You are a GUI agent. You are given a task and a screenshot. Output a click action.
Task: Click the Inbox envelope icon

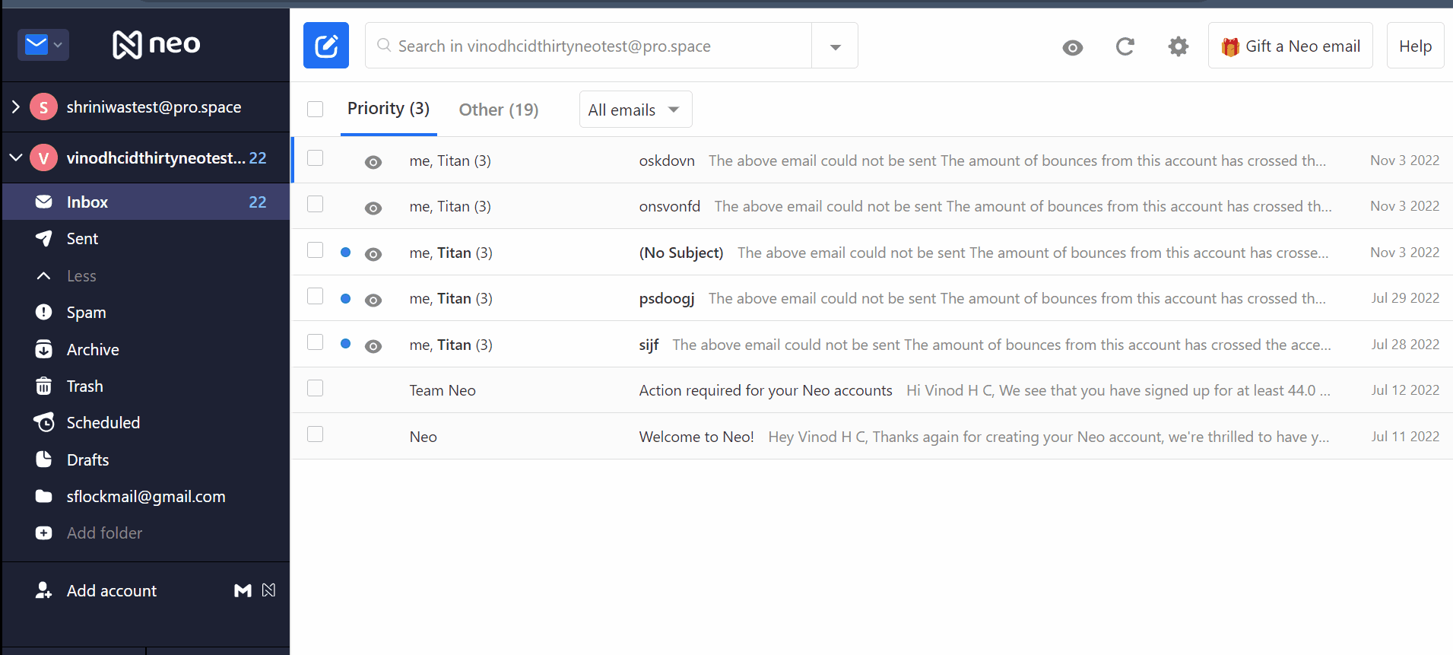(x=44, y=202)
